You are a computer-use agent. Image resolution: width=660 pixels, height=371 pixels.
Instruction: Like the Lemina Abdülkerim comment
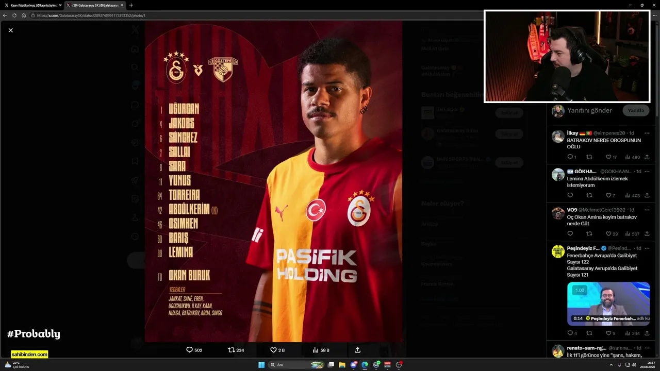[610, 195]
